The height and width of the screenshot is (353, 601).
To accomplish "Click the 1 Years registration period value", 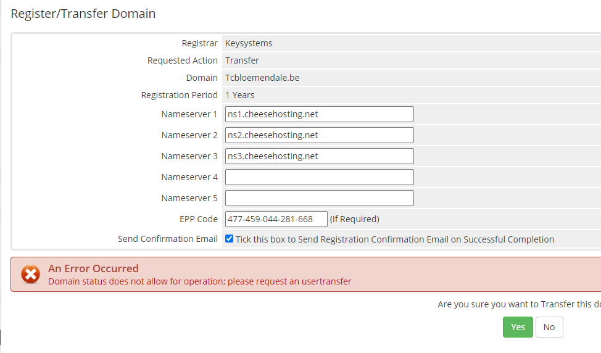I will (240, 95).
